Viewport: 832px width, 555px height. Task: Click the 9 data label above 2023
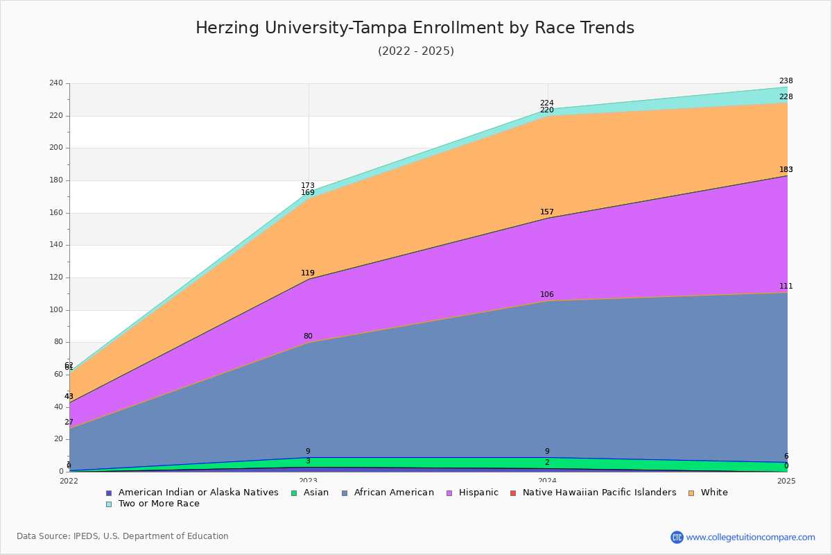[308, 452]
